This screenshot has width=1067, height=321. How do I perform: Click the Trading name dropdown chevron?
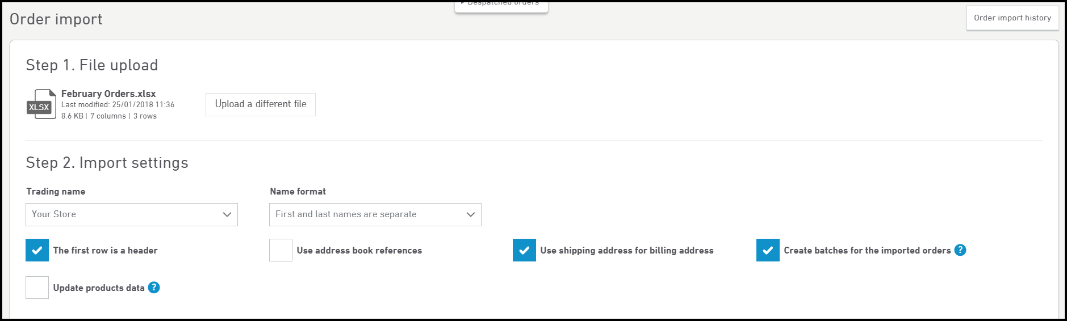click(x=227, y=214)
